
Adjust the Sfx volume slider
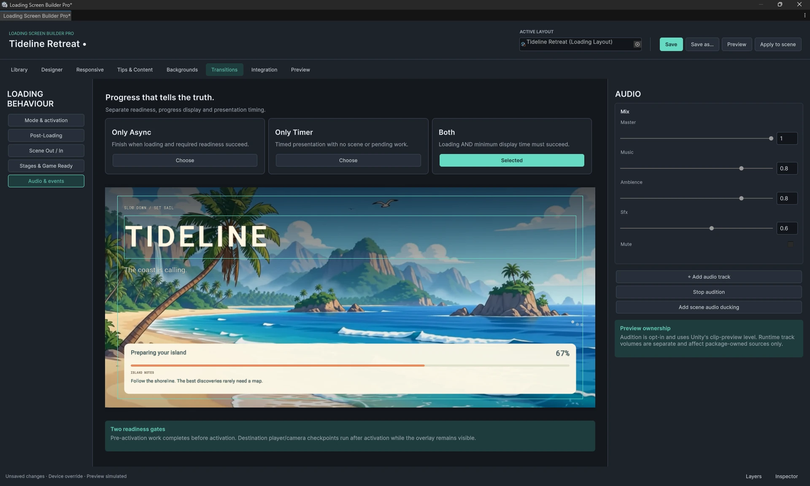point(696,228)
